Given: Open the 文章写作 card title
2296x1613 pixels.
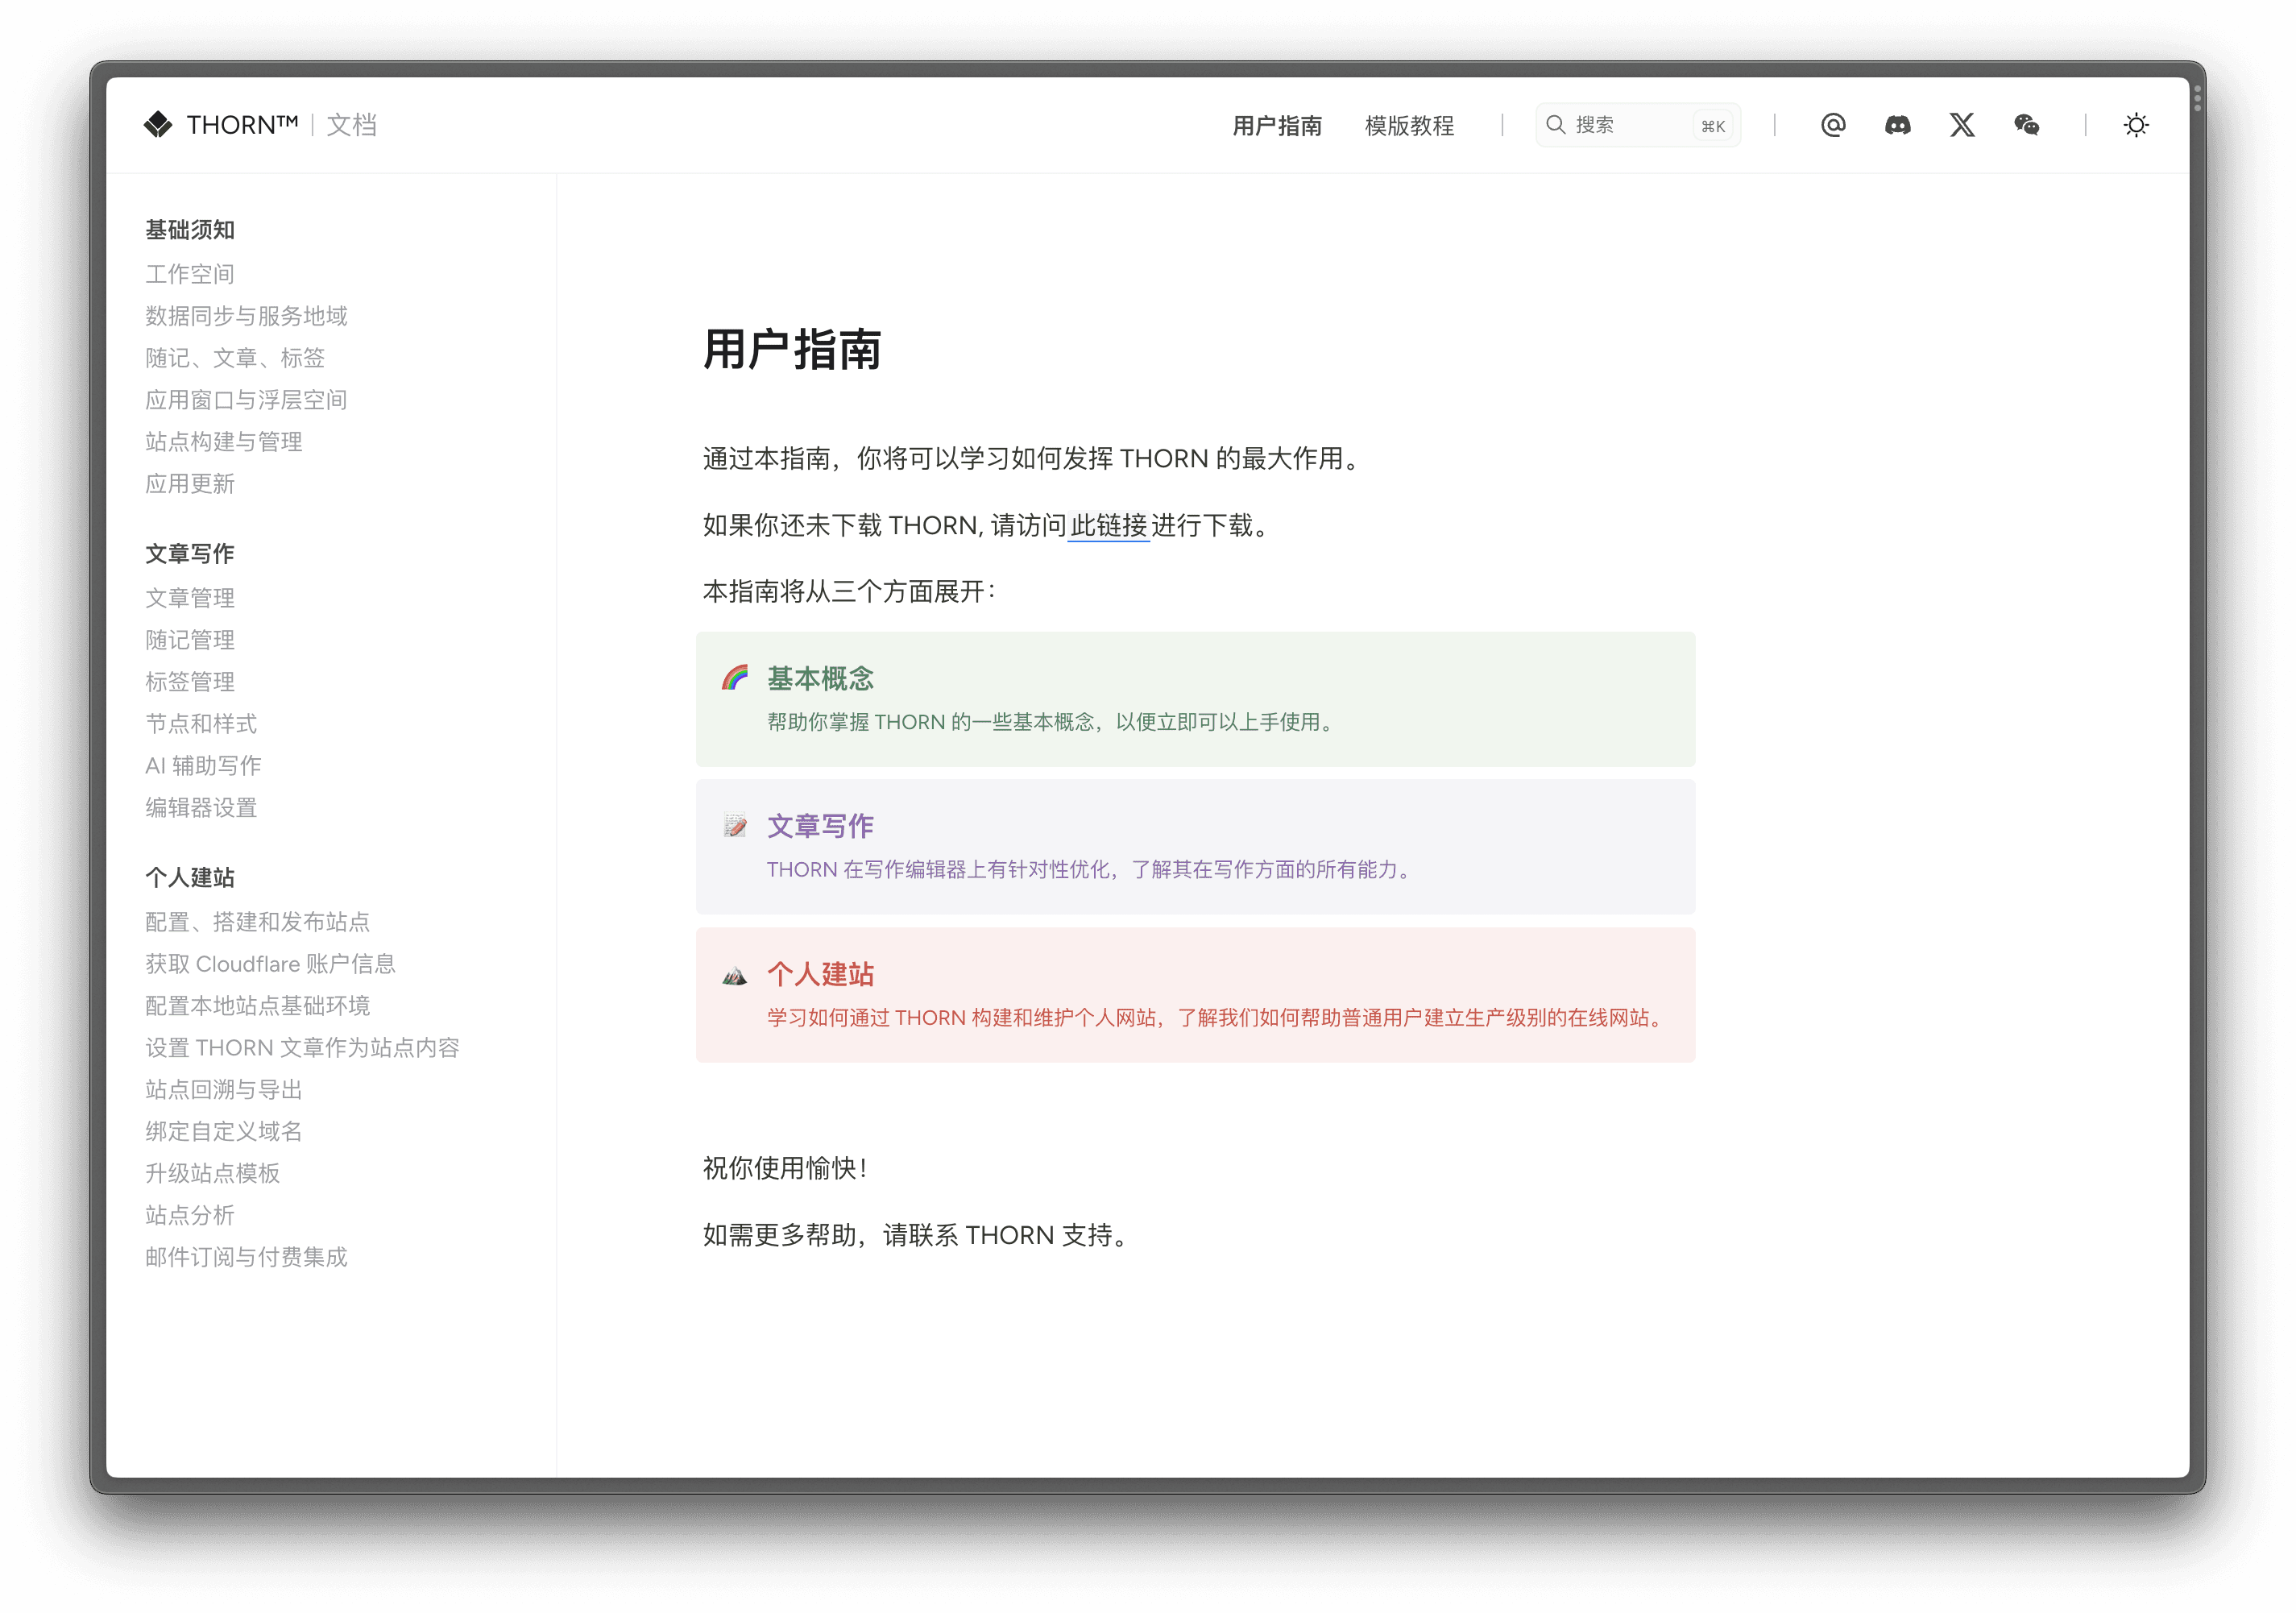Looking at the screenshot, I should (820, 826).
